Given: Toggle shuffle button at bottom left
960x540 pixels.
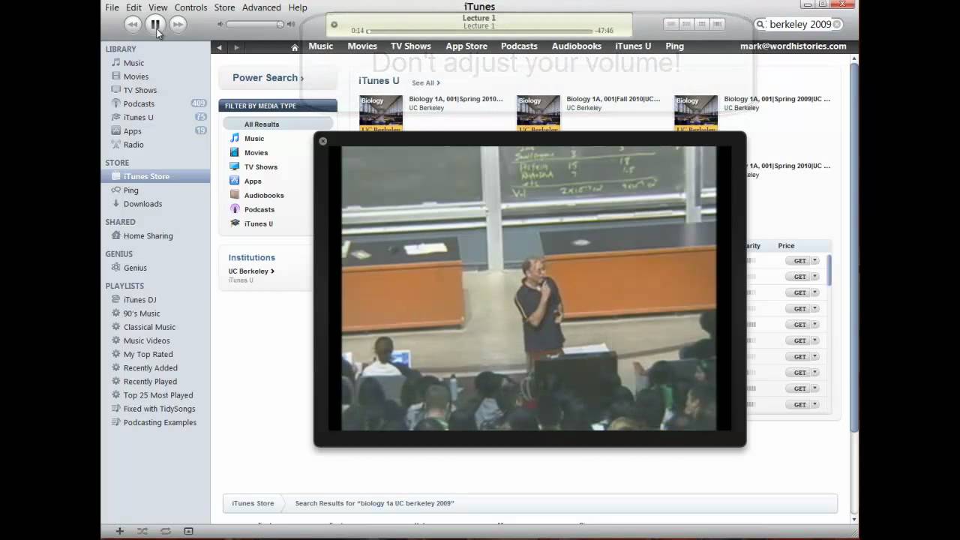Looking at the screenshot, I should click(142, 531).
